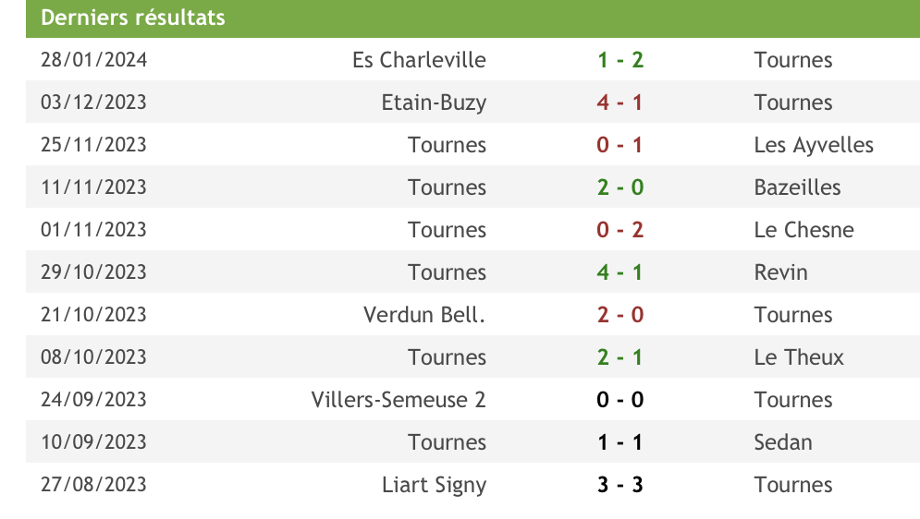
Task: Open the 3 - 3 Liart Signy score
Action: [620, 485]
